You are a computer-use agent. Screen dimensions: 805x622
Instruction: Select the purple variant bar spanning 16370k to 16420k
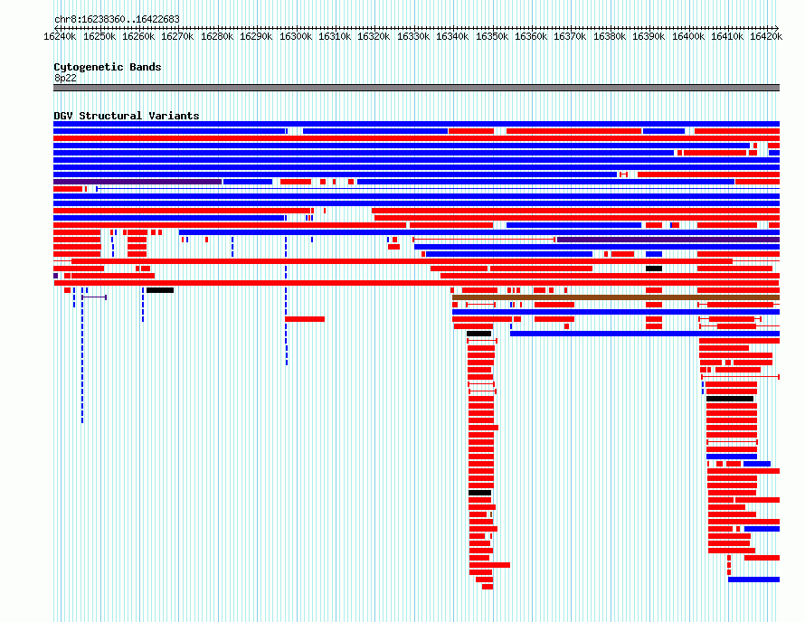click(x=668, y=240)
